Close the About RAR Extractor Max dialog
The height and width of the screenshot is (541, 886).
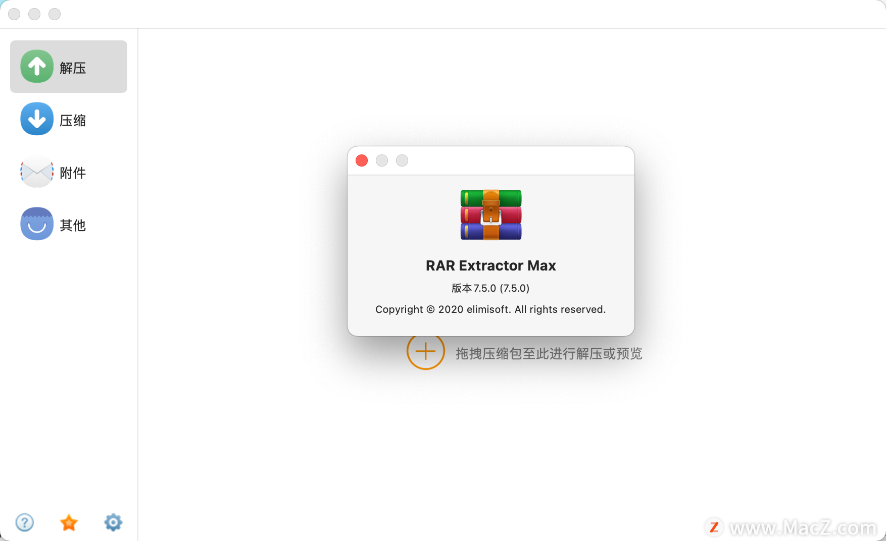pos(362,160)
